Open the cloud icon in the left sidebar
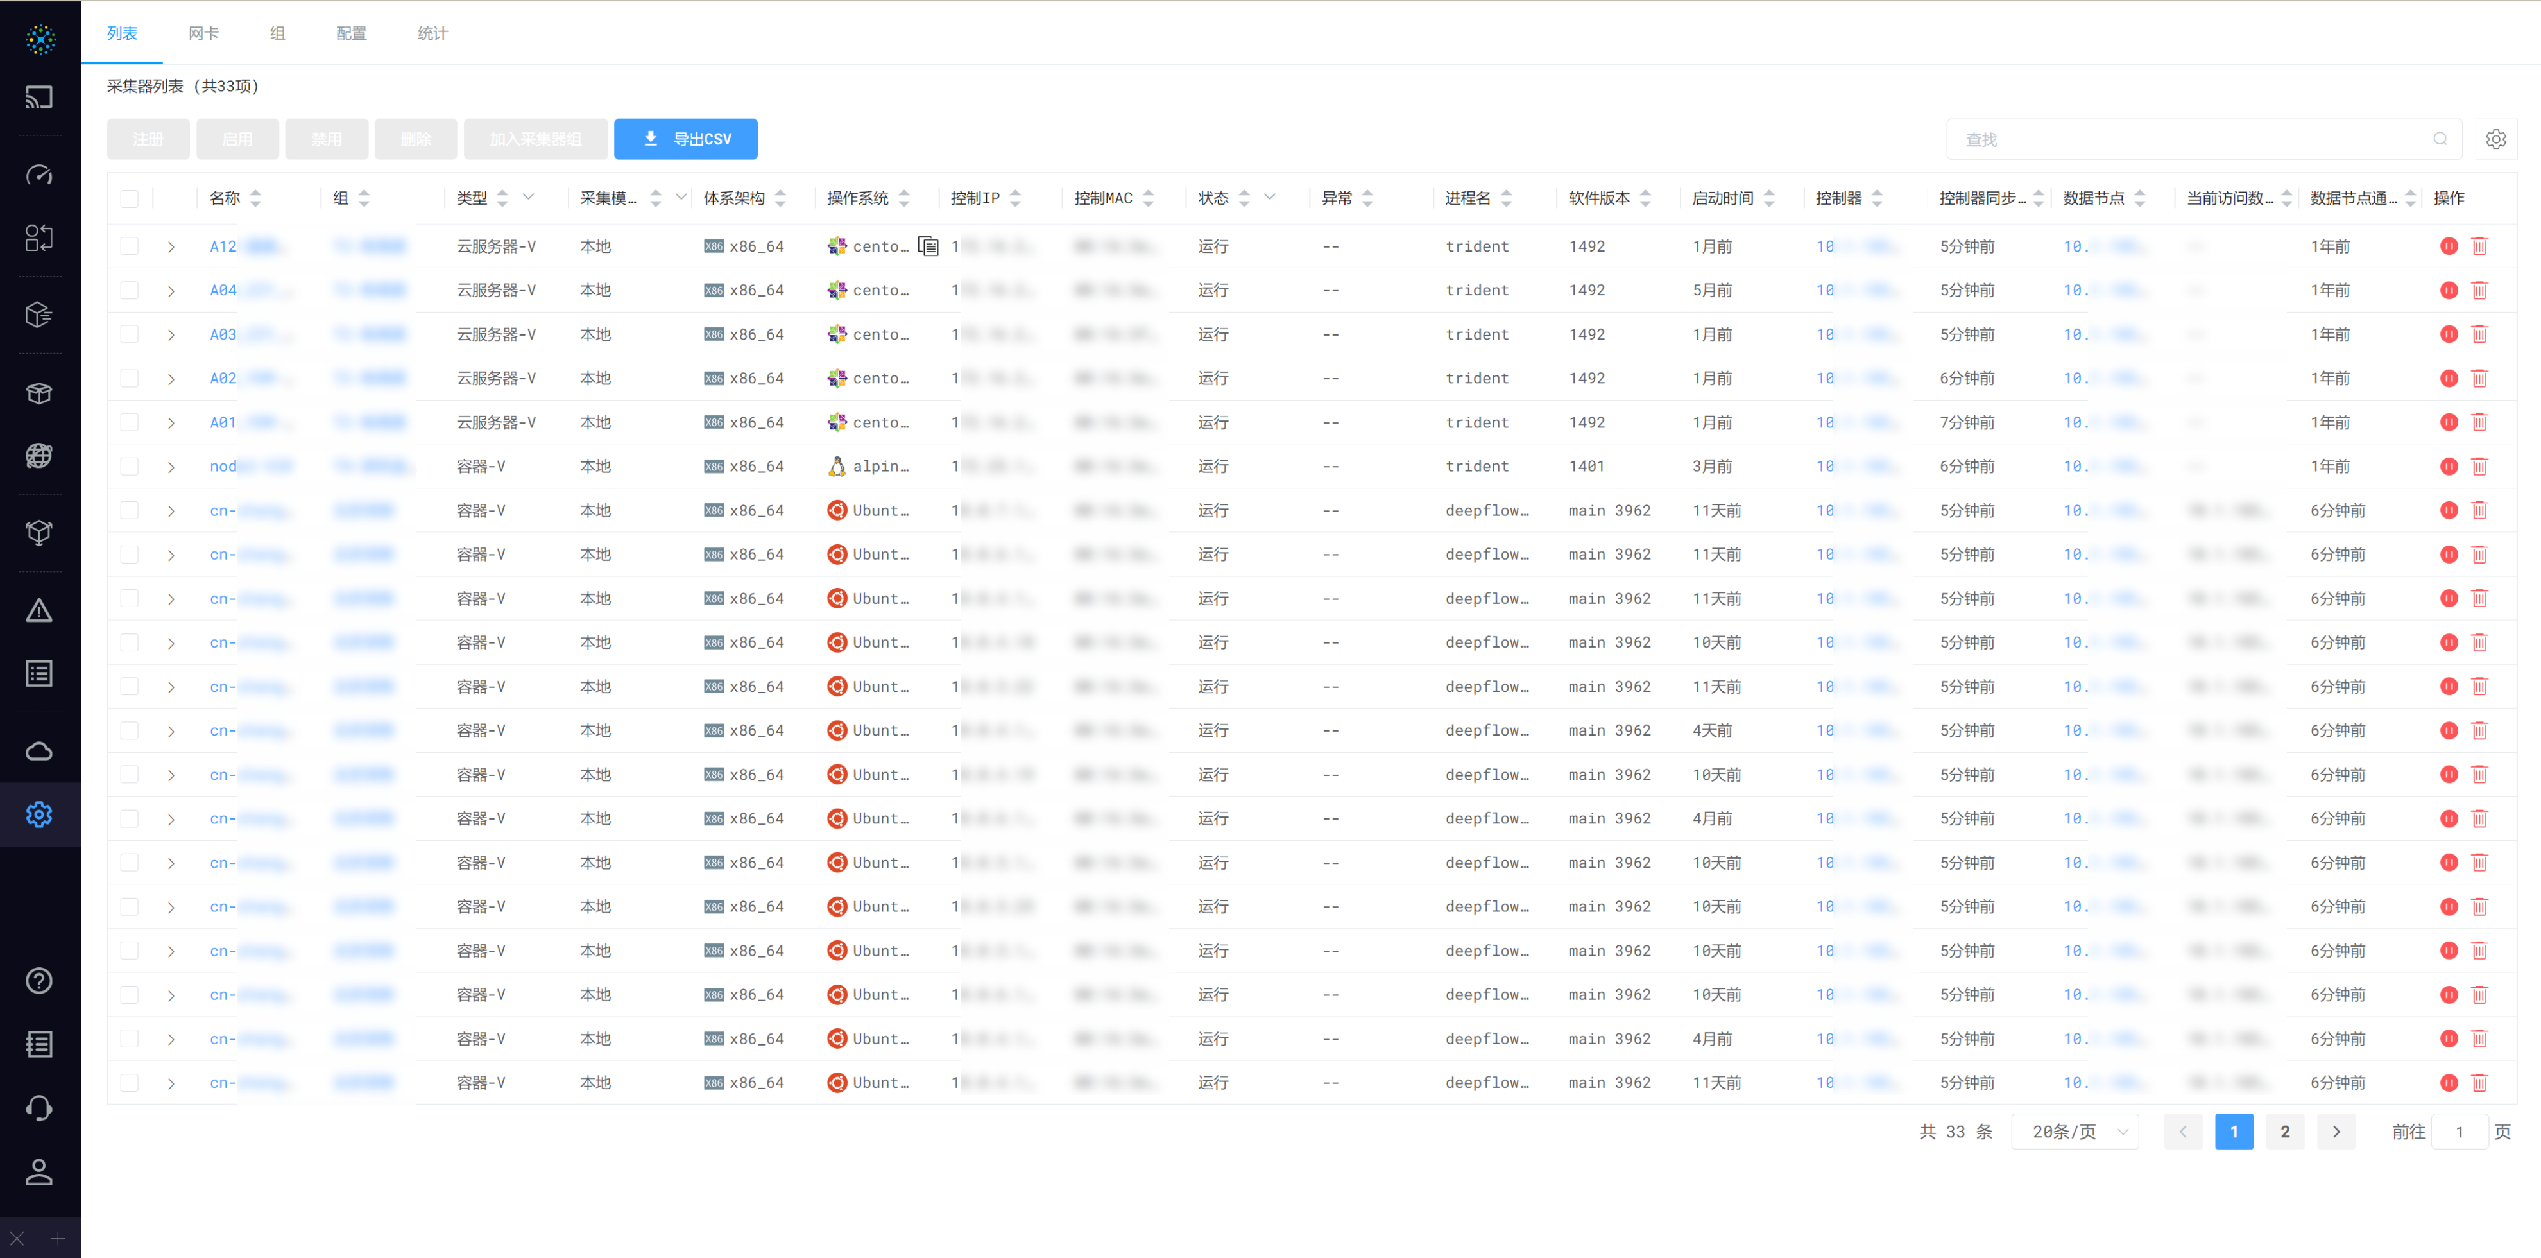This screenshot has height=1258, width=2541. click(39, 751)
